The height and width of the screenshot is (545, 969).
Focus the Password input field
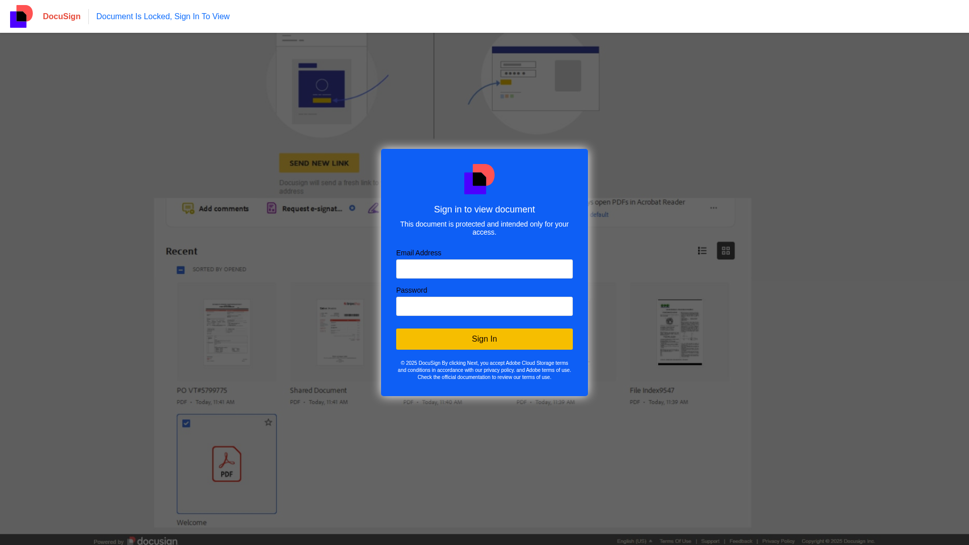(484, 306)
